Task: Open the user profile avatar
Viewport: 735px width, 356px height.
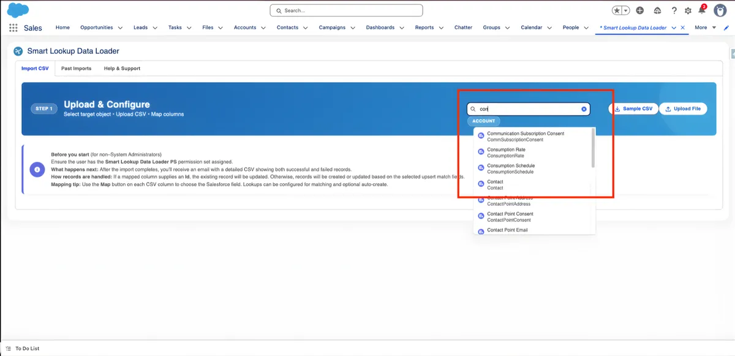Action: [x=720, y=10]
